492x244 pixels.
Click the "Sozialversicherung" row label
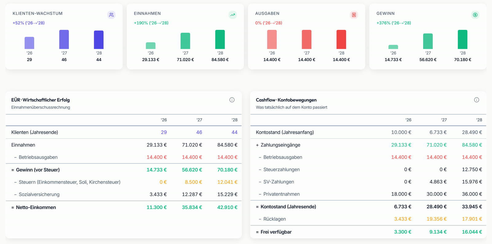(x=39, y=195)
